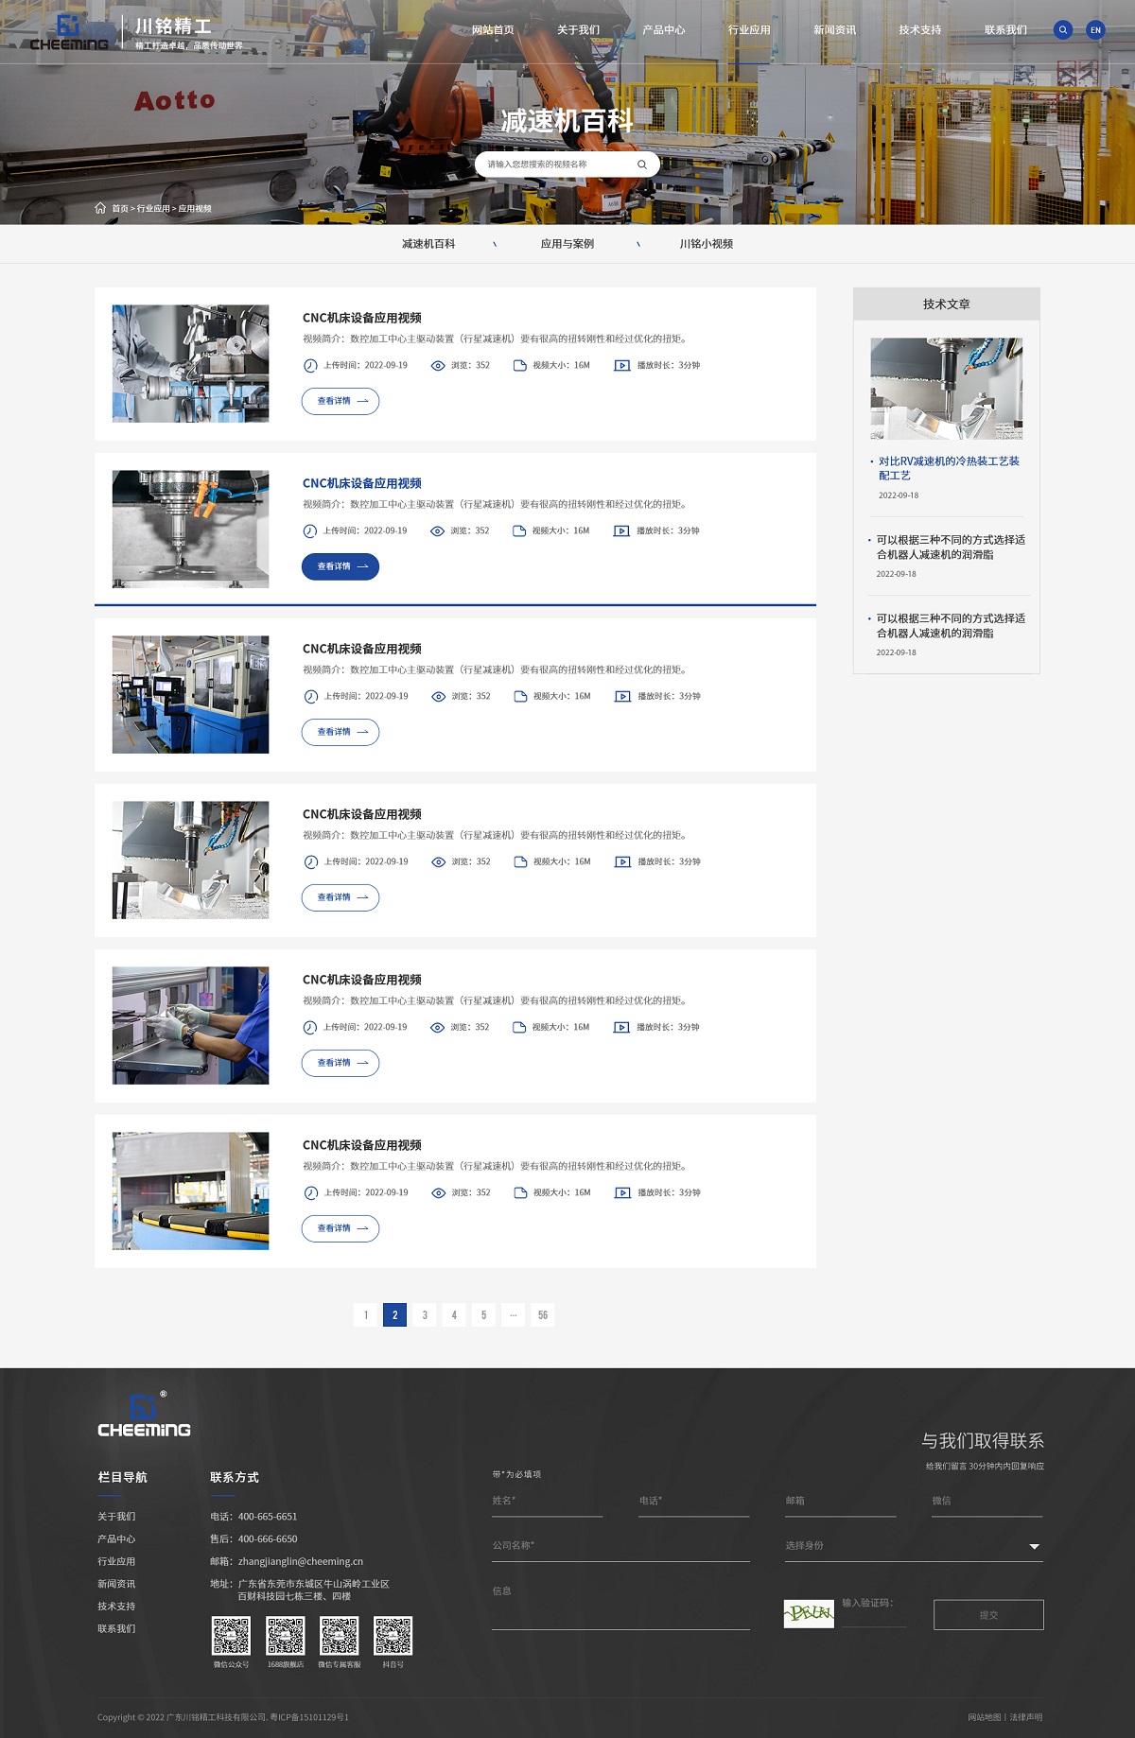Image resolution: width=1135 pixels, height=1738 pixels.
Task: Open the blue-highlighted CNC机床设备应用视频 title
Action: 362,483
